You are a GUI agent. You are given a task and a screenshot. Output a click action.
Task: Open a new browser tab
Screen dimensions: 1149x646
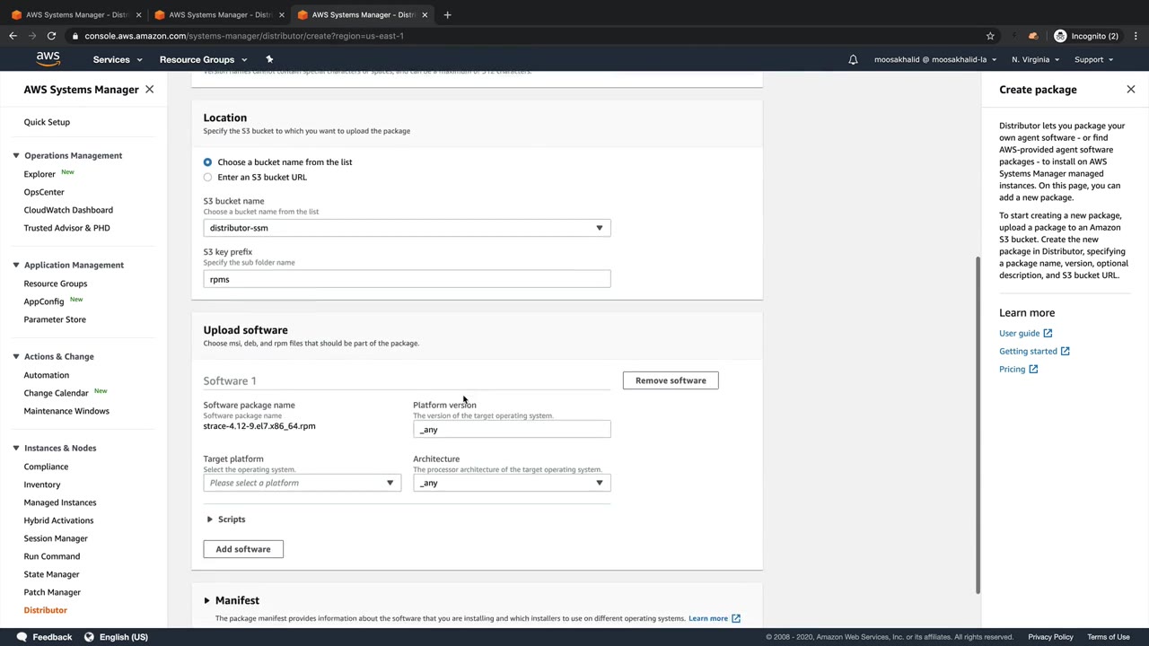(x=447, y=14)
